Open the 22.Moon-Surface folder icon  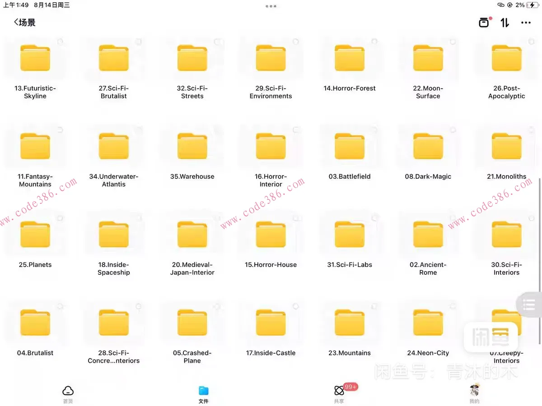[x=428, y=58]
